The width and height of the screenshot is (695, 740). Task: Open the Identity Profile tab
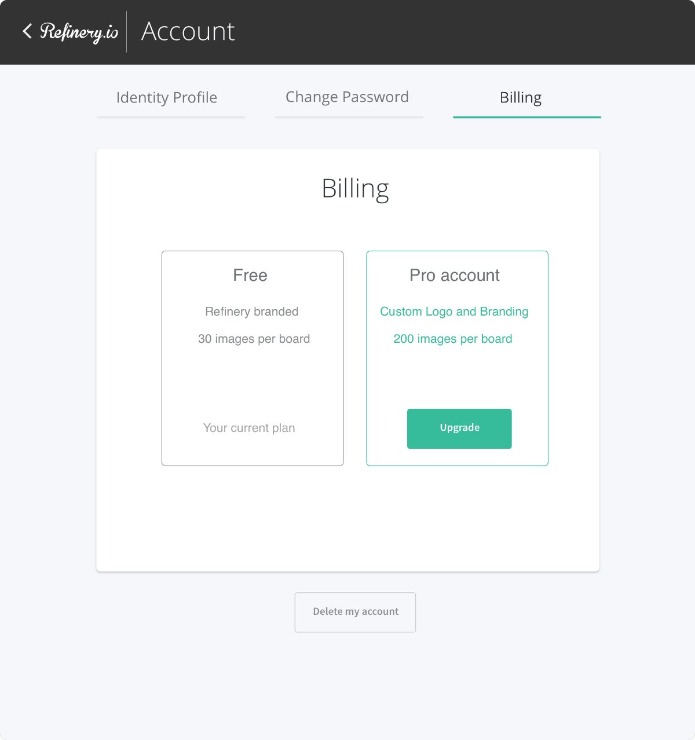(167, 97)
